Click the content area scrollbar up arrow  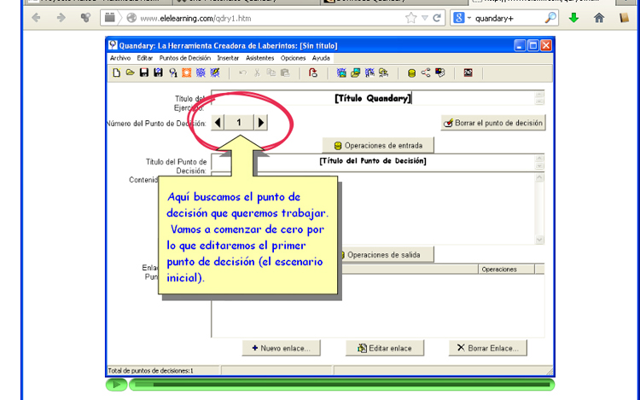pos(539,177)
